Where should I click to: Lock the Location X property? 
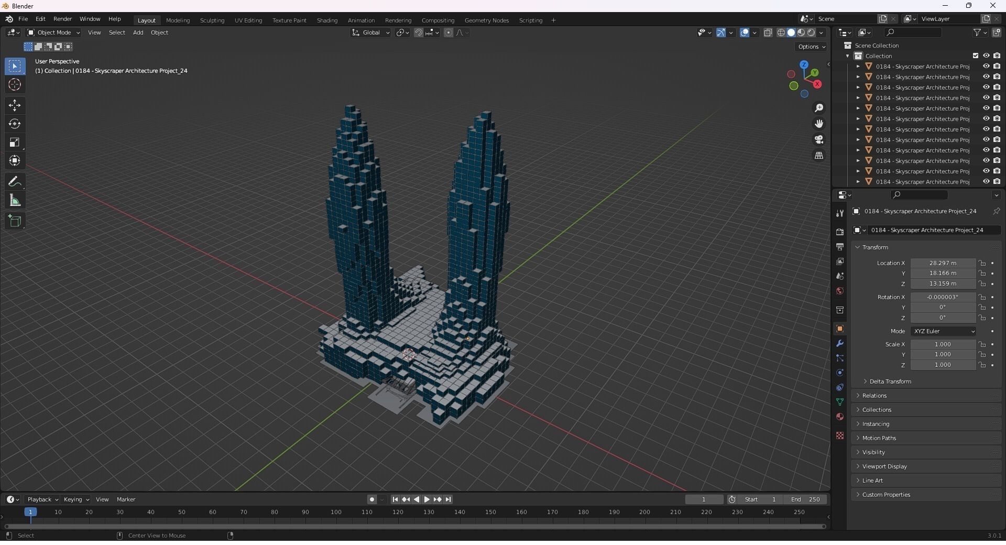[x=982, y=263]
